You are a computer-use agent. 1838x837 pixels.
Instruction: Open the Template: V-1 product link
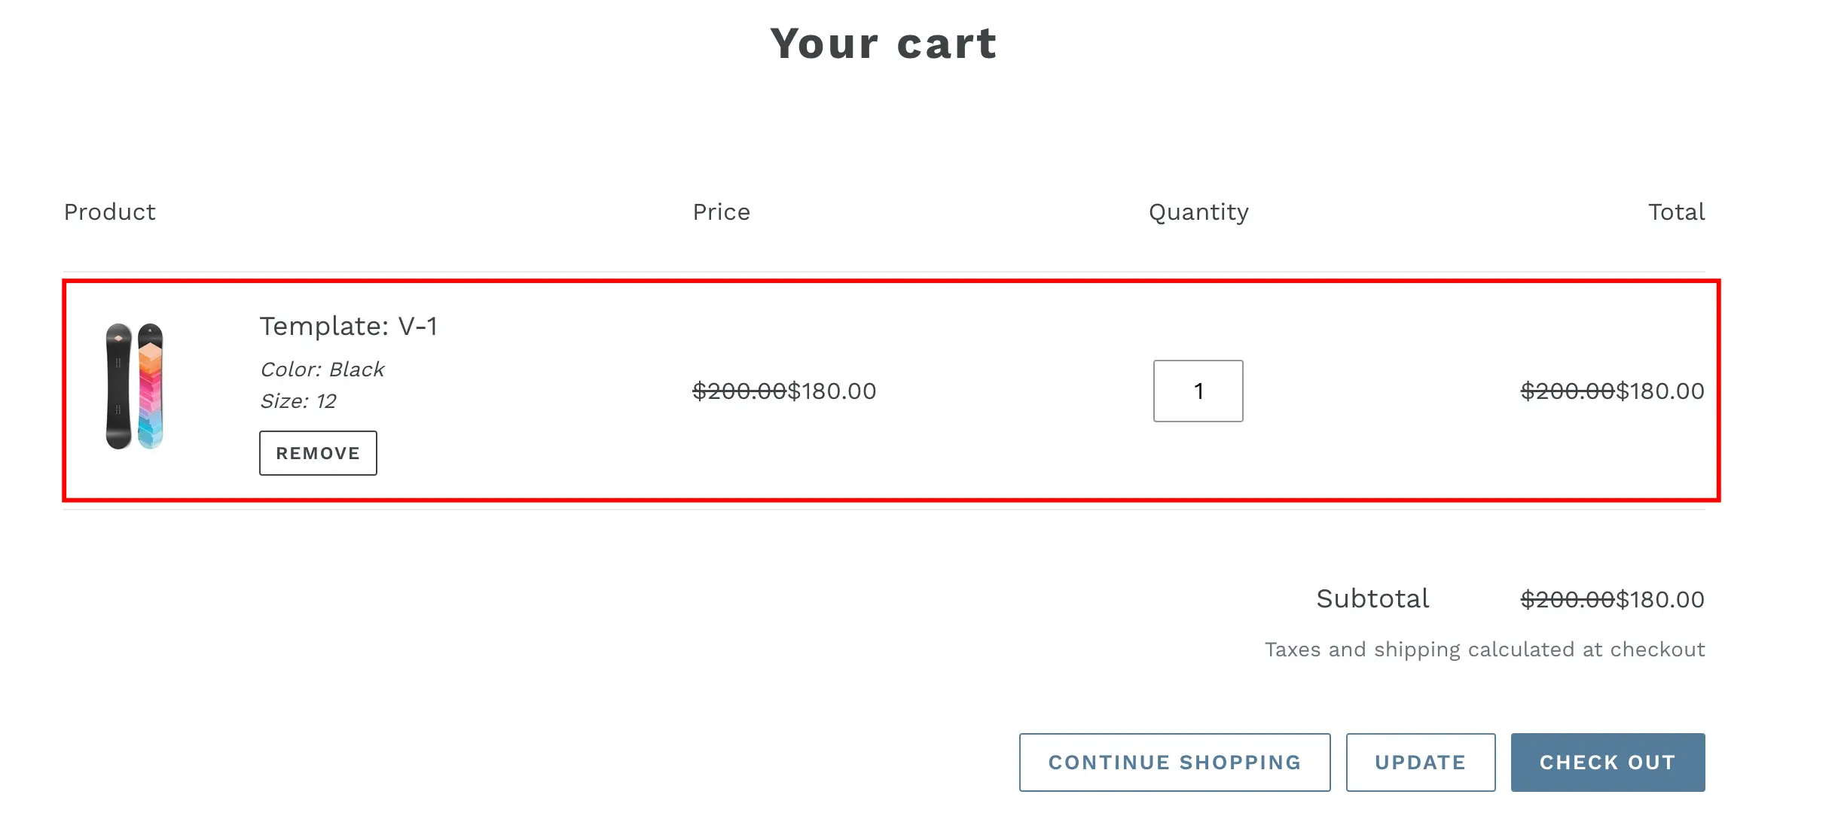348,326
